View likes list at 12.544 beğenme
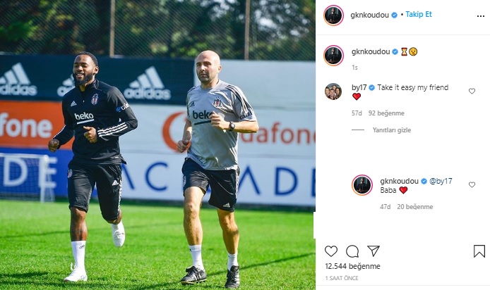 click(352, 266)
